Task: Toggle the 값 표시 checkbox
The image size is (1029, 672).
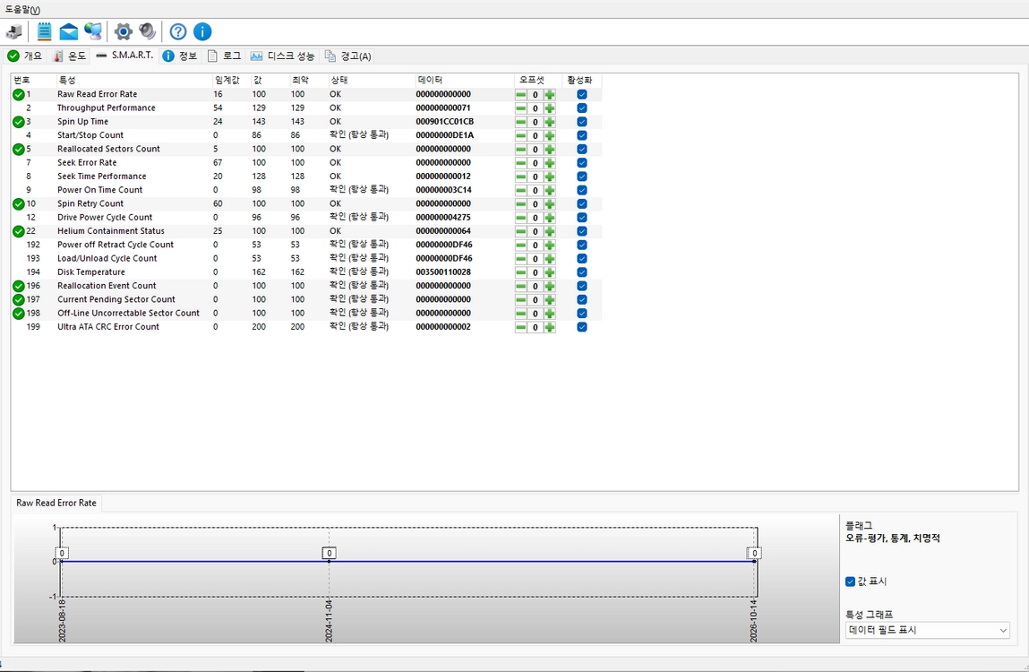Action: (851, 582)
